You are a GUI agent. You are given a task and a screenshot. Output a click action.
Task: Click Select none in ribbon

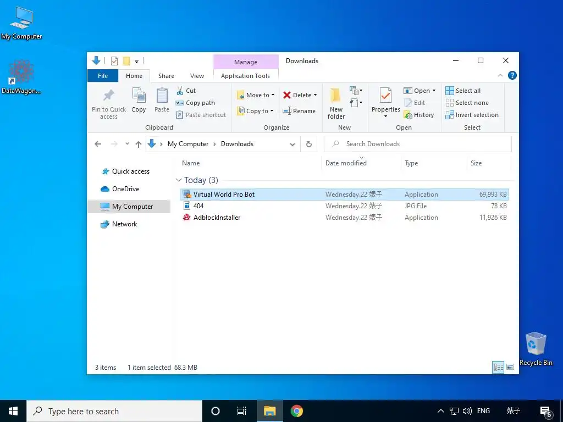[x=467, y=103]
